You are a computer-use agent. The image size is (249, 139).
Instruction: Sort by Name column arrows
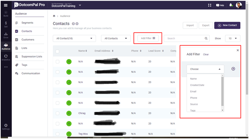pyautogui.click(x=86, y=51)
